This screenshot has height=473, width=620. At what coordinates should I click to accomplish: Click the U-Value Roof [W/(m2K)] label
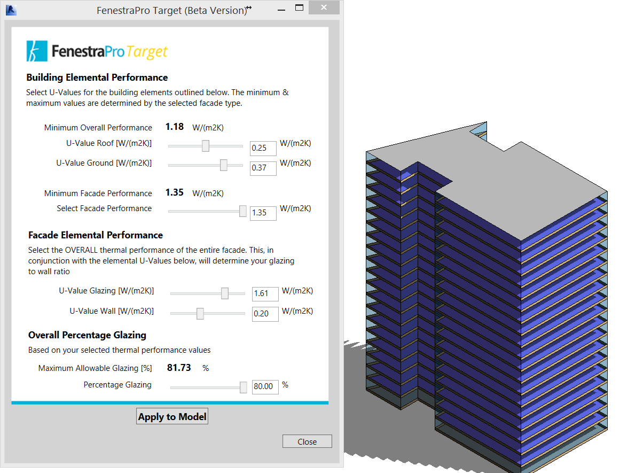pos(109,143)
